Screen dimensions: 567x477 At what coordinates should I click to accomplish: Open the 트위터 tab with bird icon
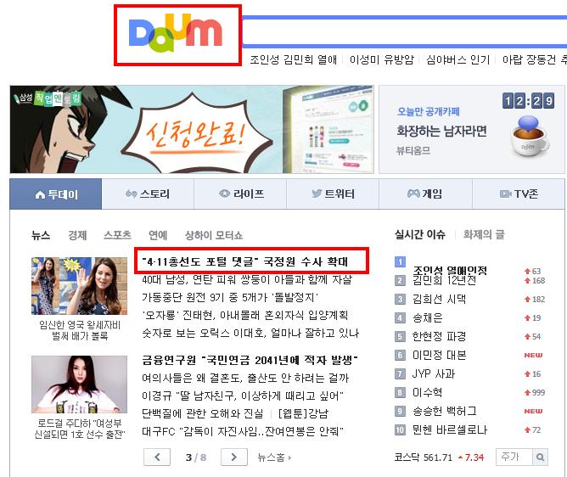pyautogui.click(x=333, y=194)
